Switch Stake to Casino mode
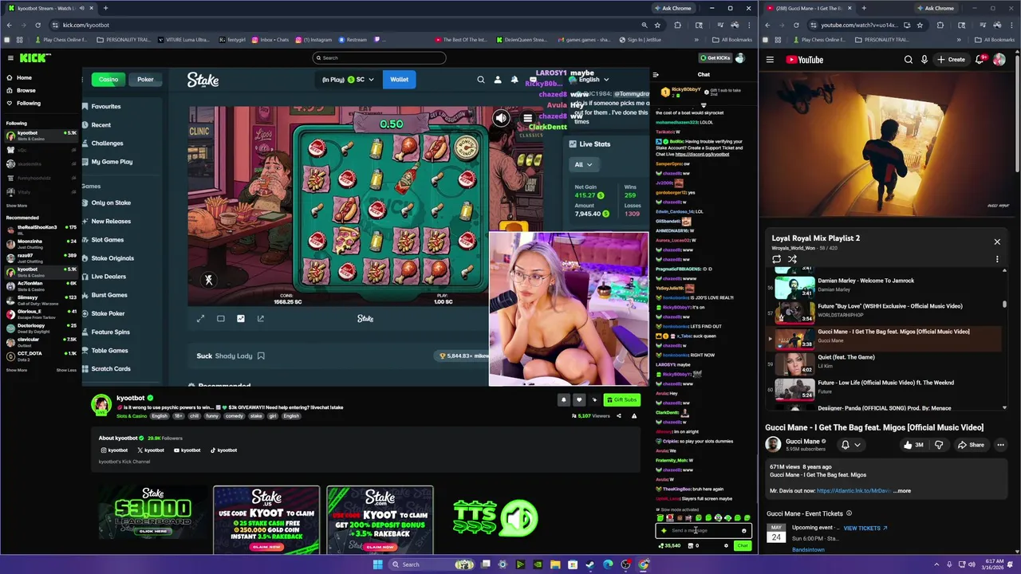This screenshot has height=574, width=1021. click(108, 80)
